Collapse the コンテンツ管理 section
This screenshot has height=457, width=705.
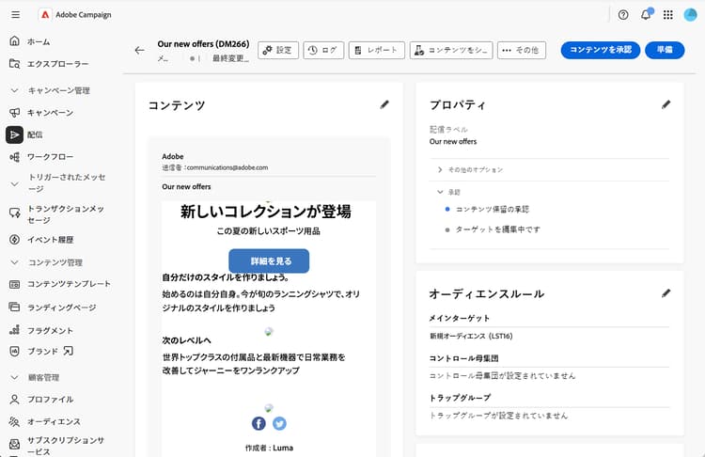[x=14, y=262]
